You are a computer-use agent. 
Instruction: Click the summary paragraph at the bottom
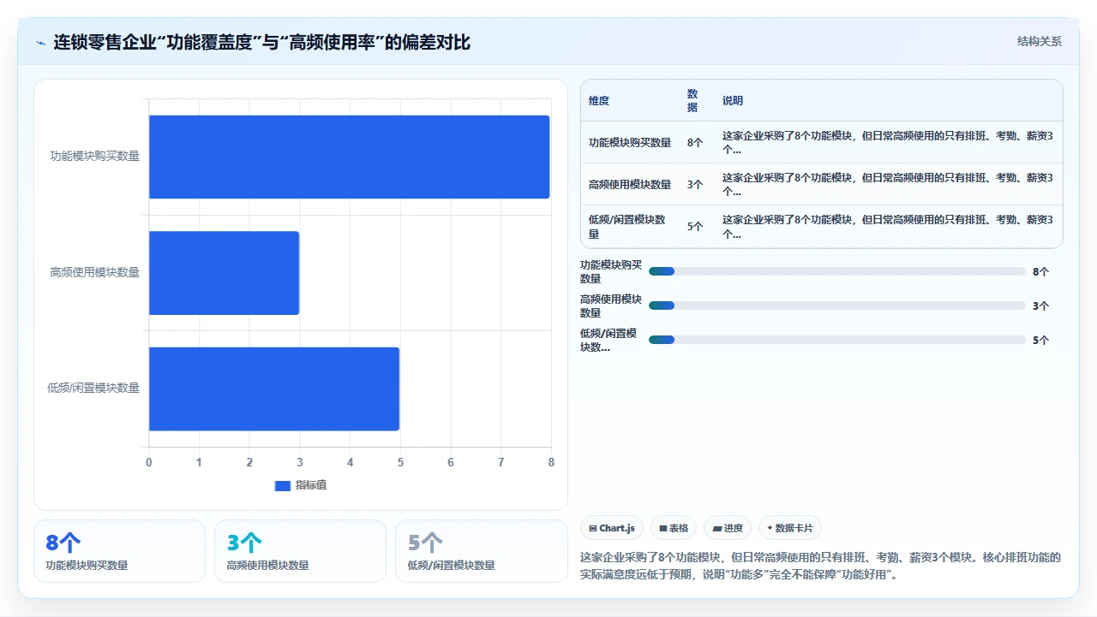pos(821,566)
